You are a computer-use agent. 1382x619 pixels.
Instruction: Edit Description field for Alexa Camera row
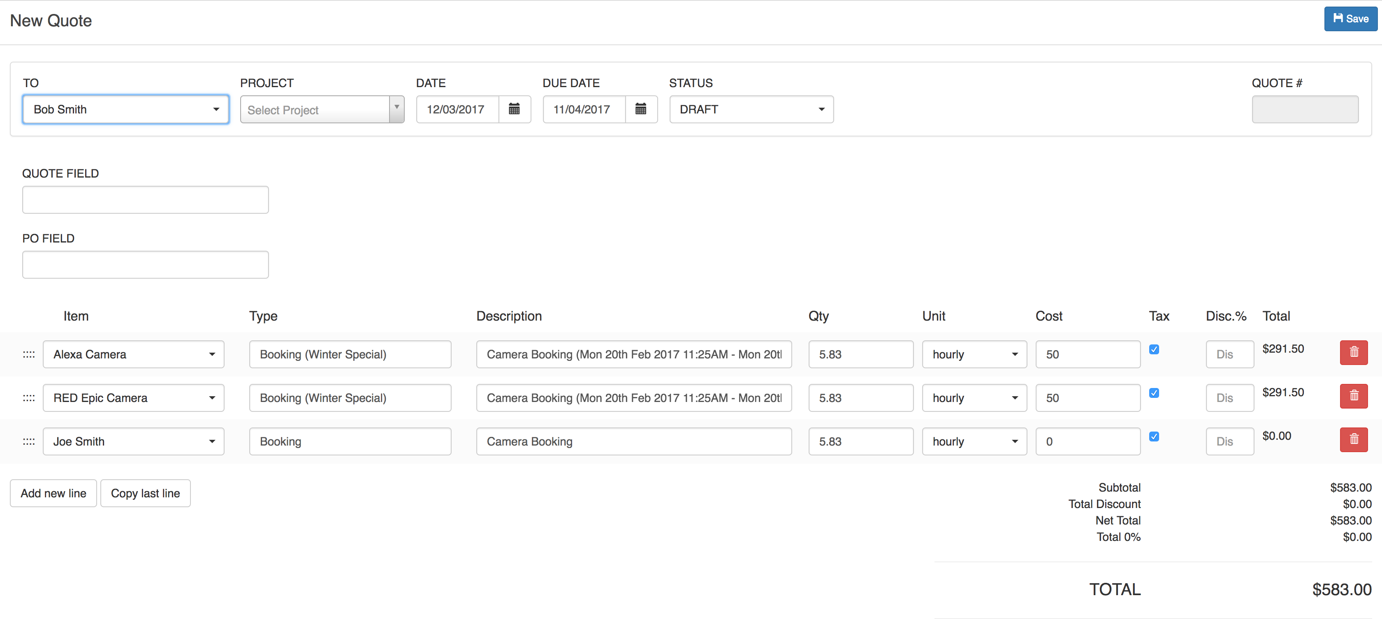pyautogui.click(x=633, y=354)
